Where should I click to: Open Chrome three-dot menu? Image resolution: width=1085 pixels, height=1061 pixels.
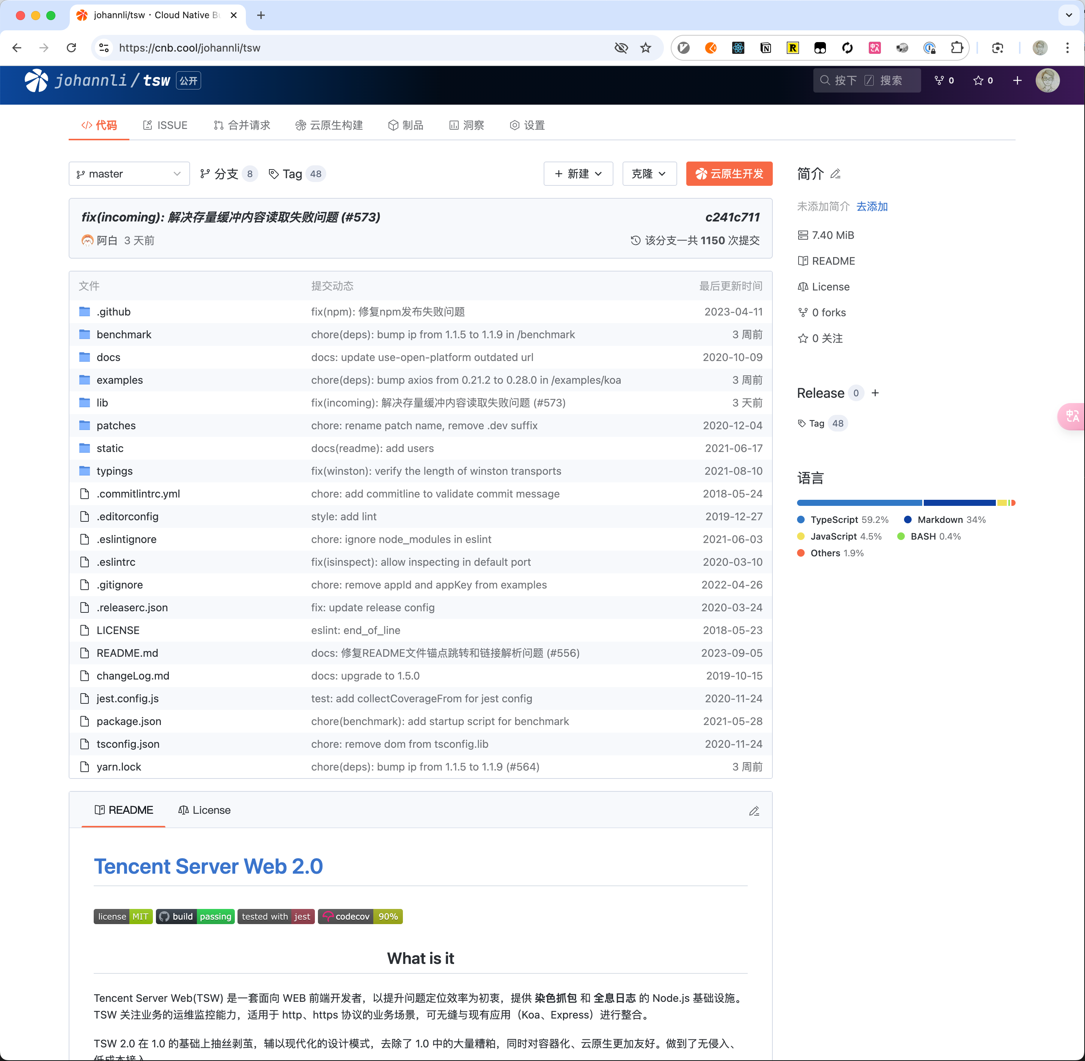1068,48
